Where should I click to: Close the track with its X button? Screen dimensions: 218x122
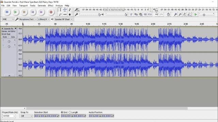click(x=2, y=28)
